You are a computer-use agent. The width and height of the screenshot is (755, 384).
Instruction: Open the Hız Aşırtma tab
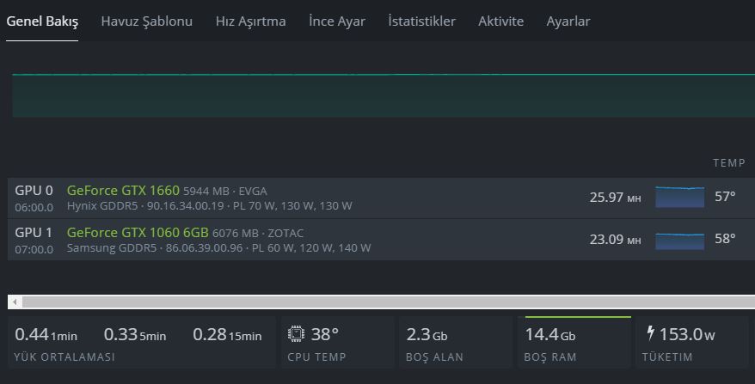click(250, 21)
